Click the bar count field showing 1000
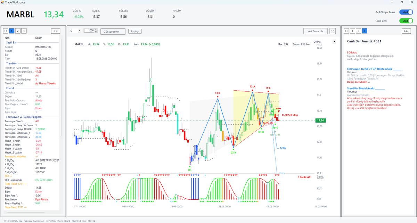The width and height of the screenshot is (417, 223). pos(89,31)
